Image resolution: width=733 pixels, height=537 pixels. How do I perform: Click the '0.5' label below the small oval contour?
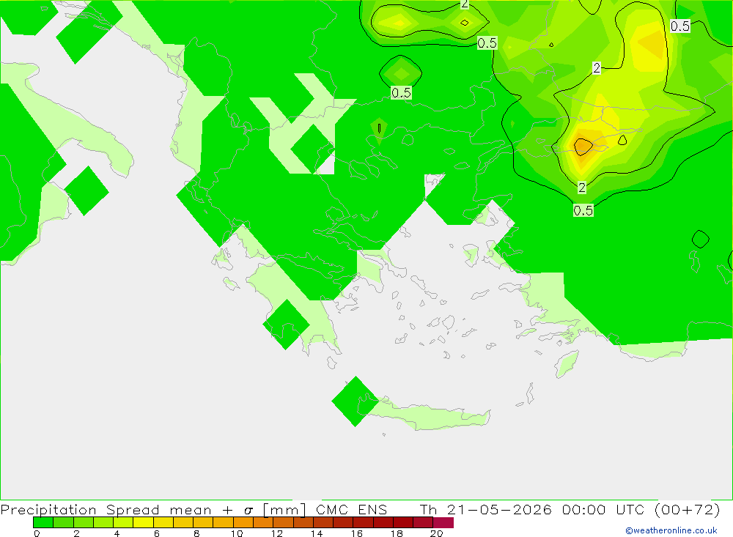point(401,93)
